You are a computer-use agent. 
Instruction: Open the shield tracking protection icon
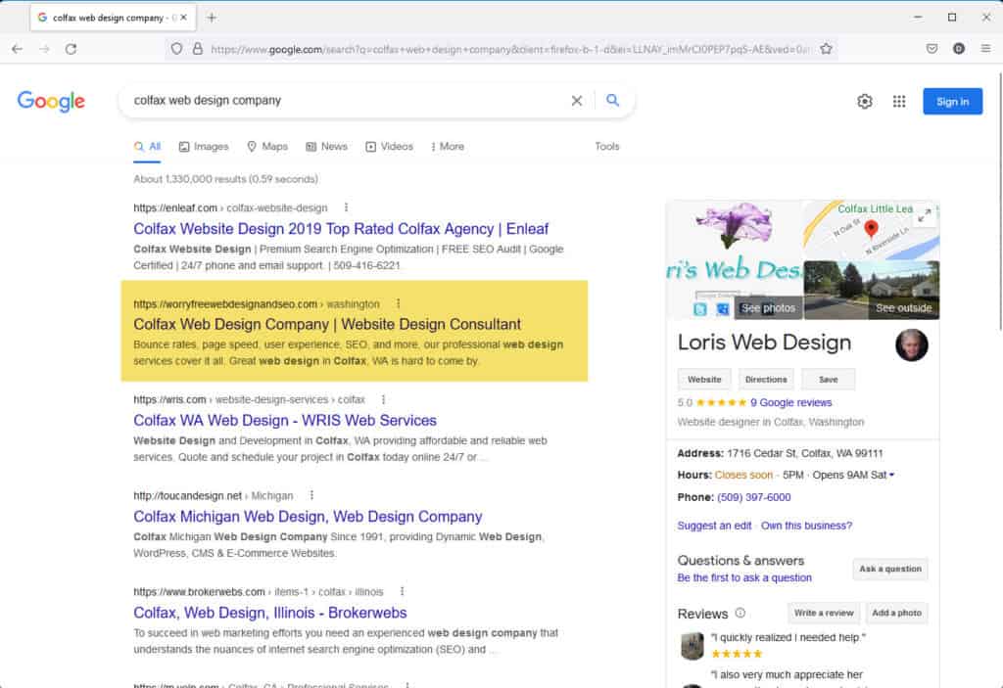(176, 49)
